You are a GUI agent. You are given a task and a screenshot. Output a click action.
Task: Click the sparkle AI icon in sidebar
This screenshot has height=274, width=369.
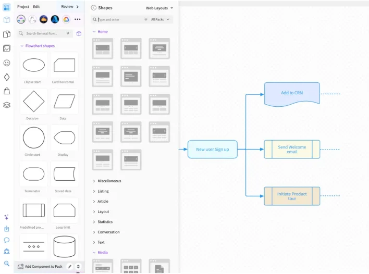[7, 217]
